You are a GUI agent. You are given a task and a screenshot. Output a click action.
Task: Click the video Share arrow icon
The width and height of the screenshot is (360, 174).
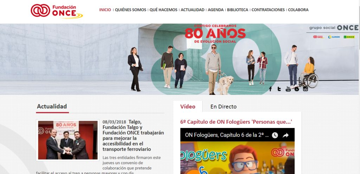point(285,135)
